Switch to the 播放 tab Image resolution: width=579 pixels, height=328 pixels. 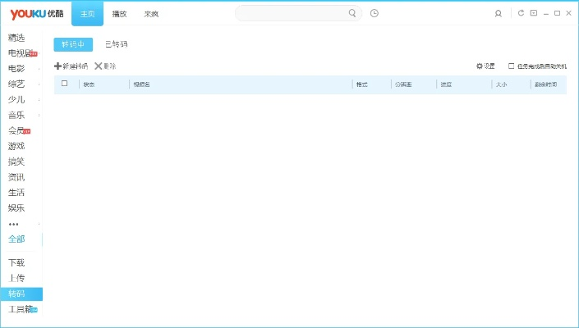119,14
